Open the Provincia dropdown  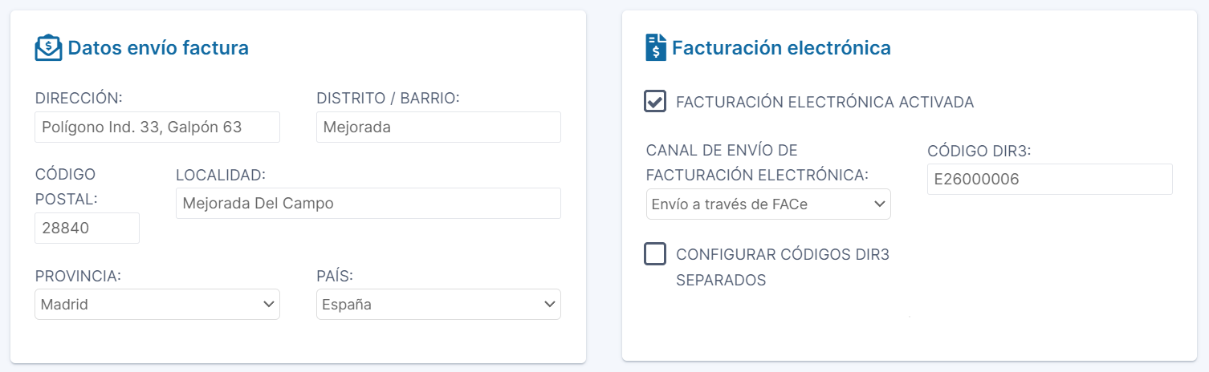click(x=157, y=305)
